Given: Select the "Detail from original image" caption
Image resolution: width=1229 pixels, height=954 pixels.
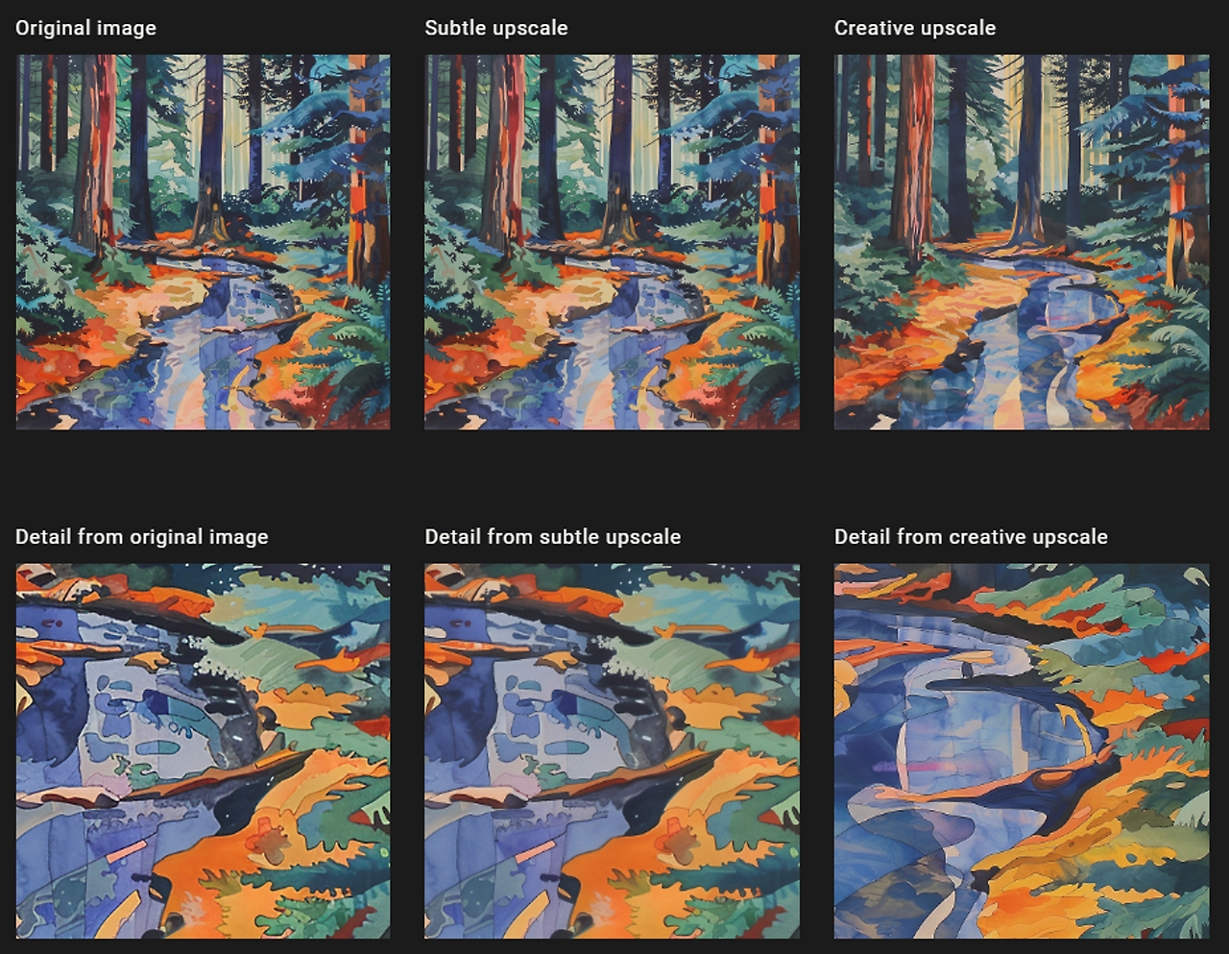Looking at the screenshot, I should click(x=141, y=537).
